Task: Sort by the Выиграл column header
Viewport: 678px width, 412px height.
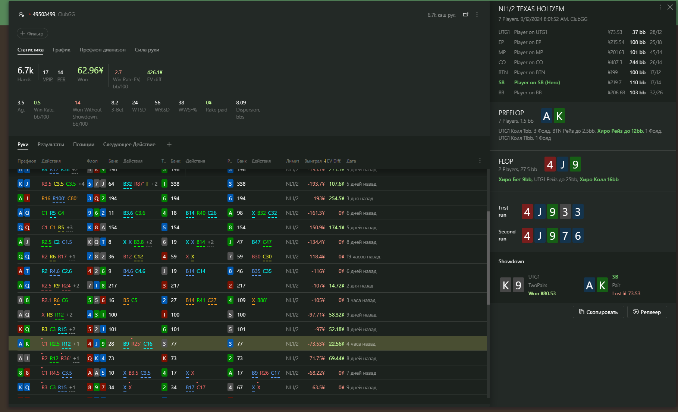Action: click(x=313, y=161)
